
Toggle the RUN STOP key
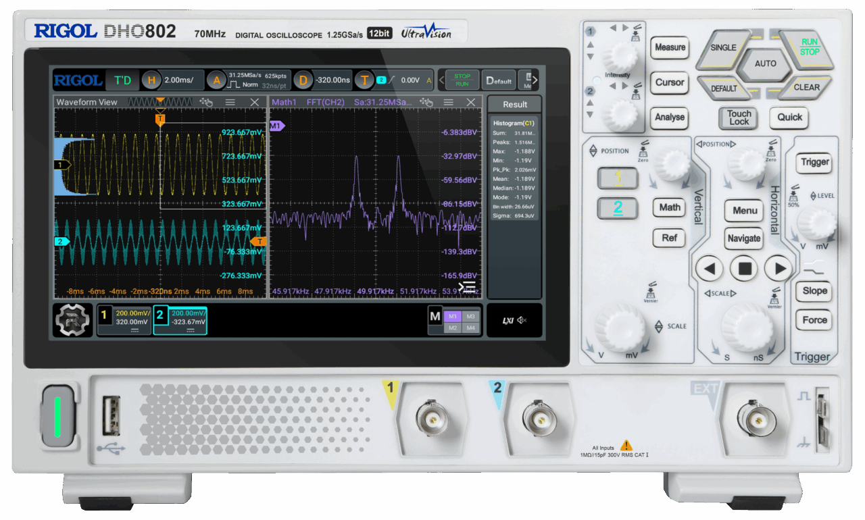[809, 48]
